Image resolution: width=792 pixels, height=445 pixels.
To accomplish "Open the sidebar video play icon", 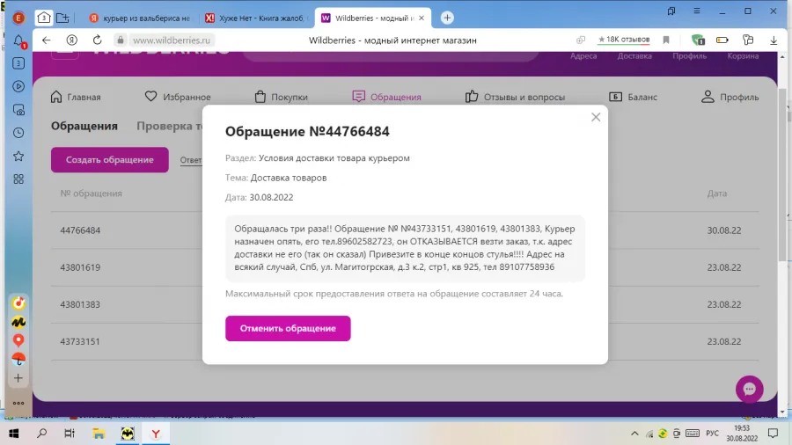I will (x=18, y=86).
